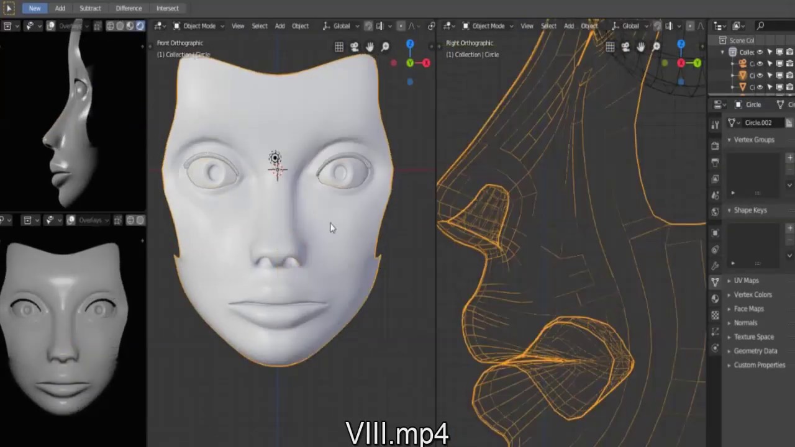Click Y axis on front viewport gizmo
The width and height of the screenshot is (795, 447).
tap(410, 63)
